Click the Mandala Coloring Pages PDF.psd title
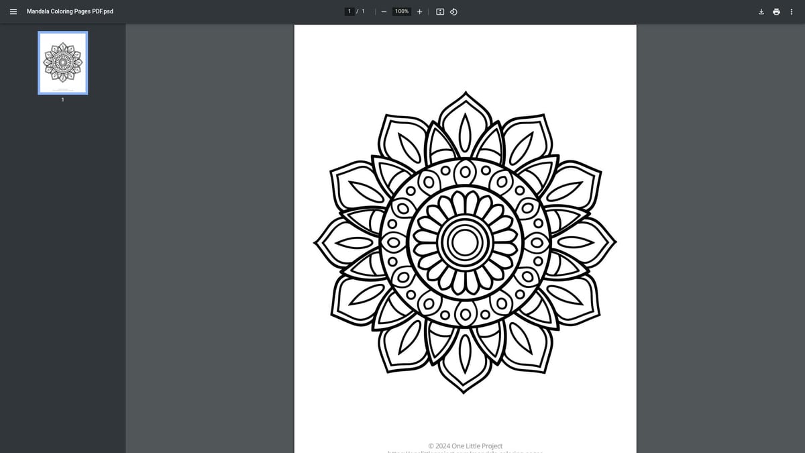The image size is (805, 453). click(x=70, y=11)
